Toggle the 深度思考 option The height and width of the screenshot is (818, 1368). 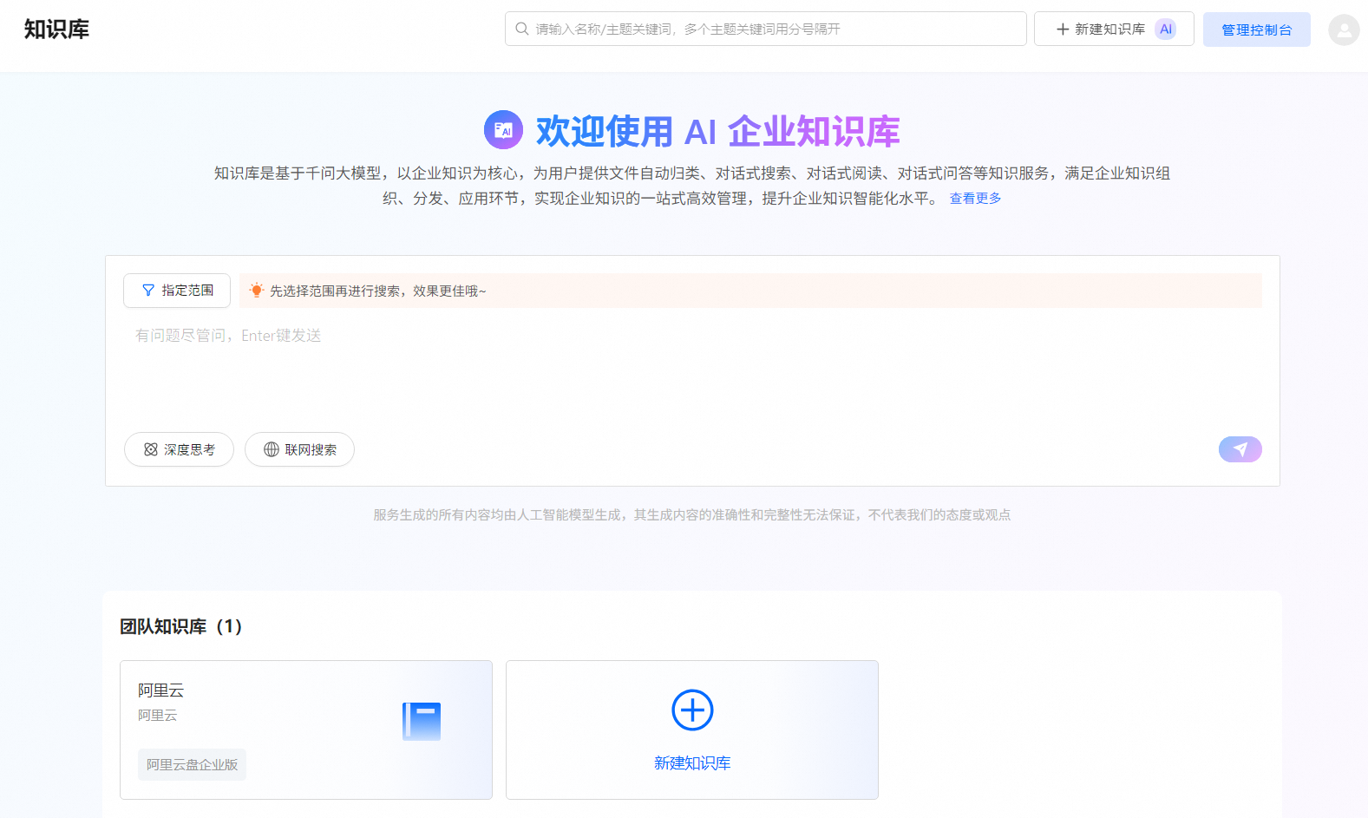pos(179,449)
